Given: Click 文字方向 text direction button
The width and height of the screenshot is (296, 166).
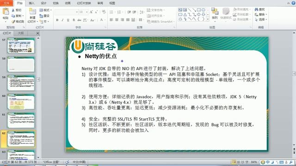Looking at the screenshot, I should pyautogui.click(x=155, y=10).
